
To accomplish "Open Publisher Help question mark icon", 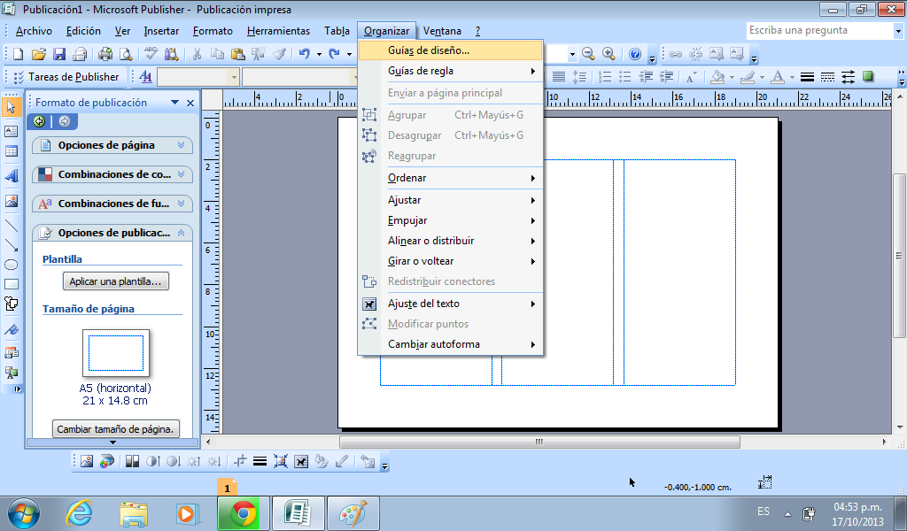I will click(x=634, y=54).
